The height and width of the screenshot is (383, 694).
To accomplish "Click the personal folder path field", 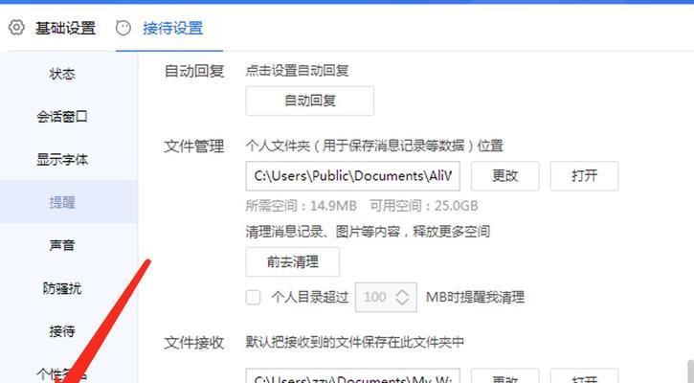I will [353, 176].
